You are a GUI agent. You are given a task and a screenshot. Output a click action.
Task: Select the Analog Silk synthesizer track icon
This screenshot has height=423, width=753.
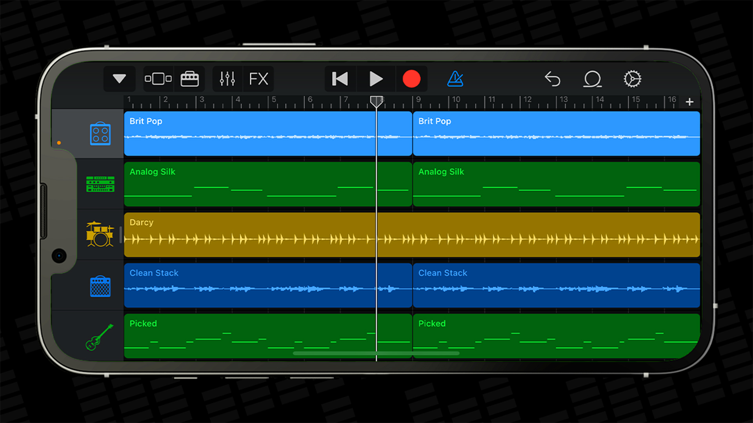point(100,184)
